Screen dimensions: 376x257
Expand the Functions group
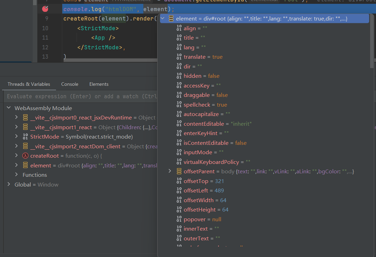(x=16, y=175)
